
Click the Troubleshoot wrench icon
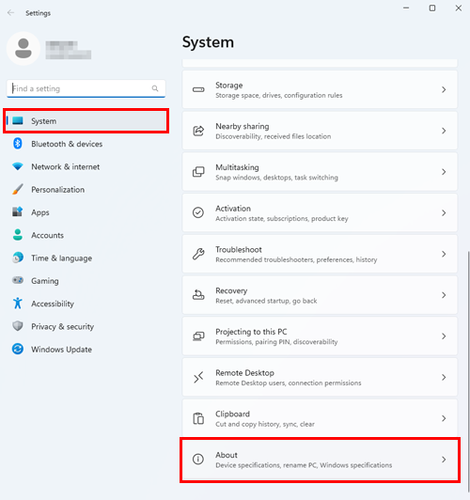198,254
